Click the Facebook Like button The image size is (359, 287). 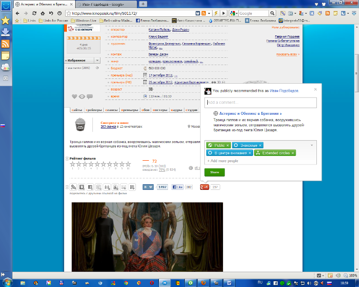178,187
